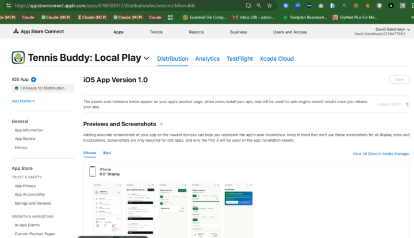414x238 pixels.
Task: Open App Accessibility in sidebar
Action: [x=29, y=194]
